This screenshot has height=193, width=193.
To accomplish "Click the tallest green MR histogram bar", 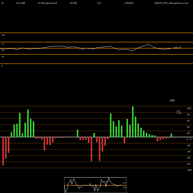I will coord(133,122).
